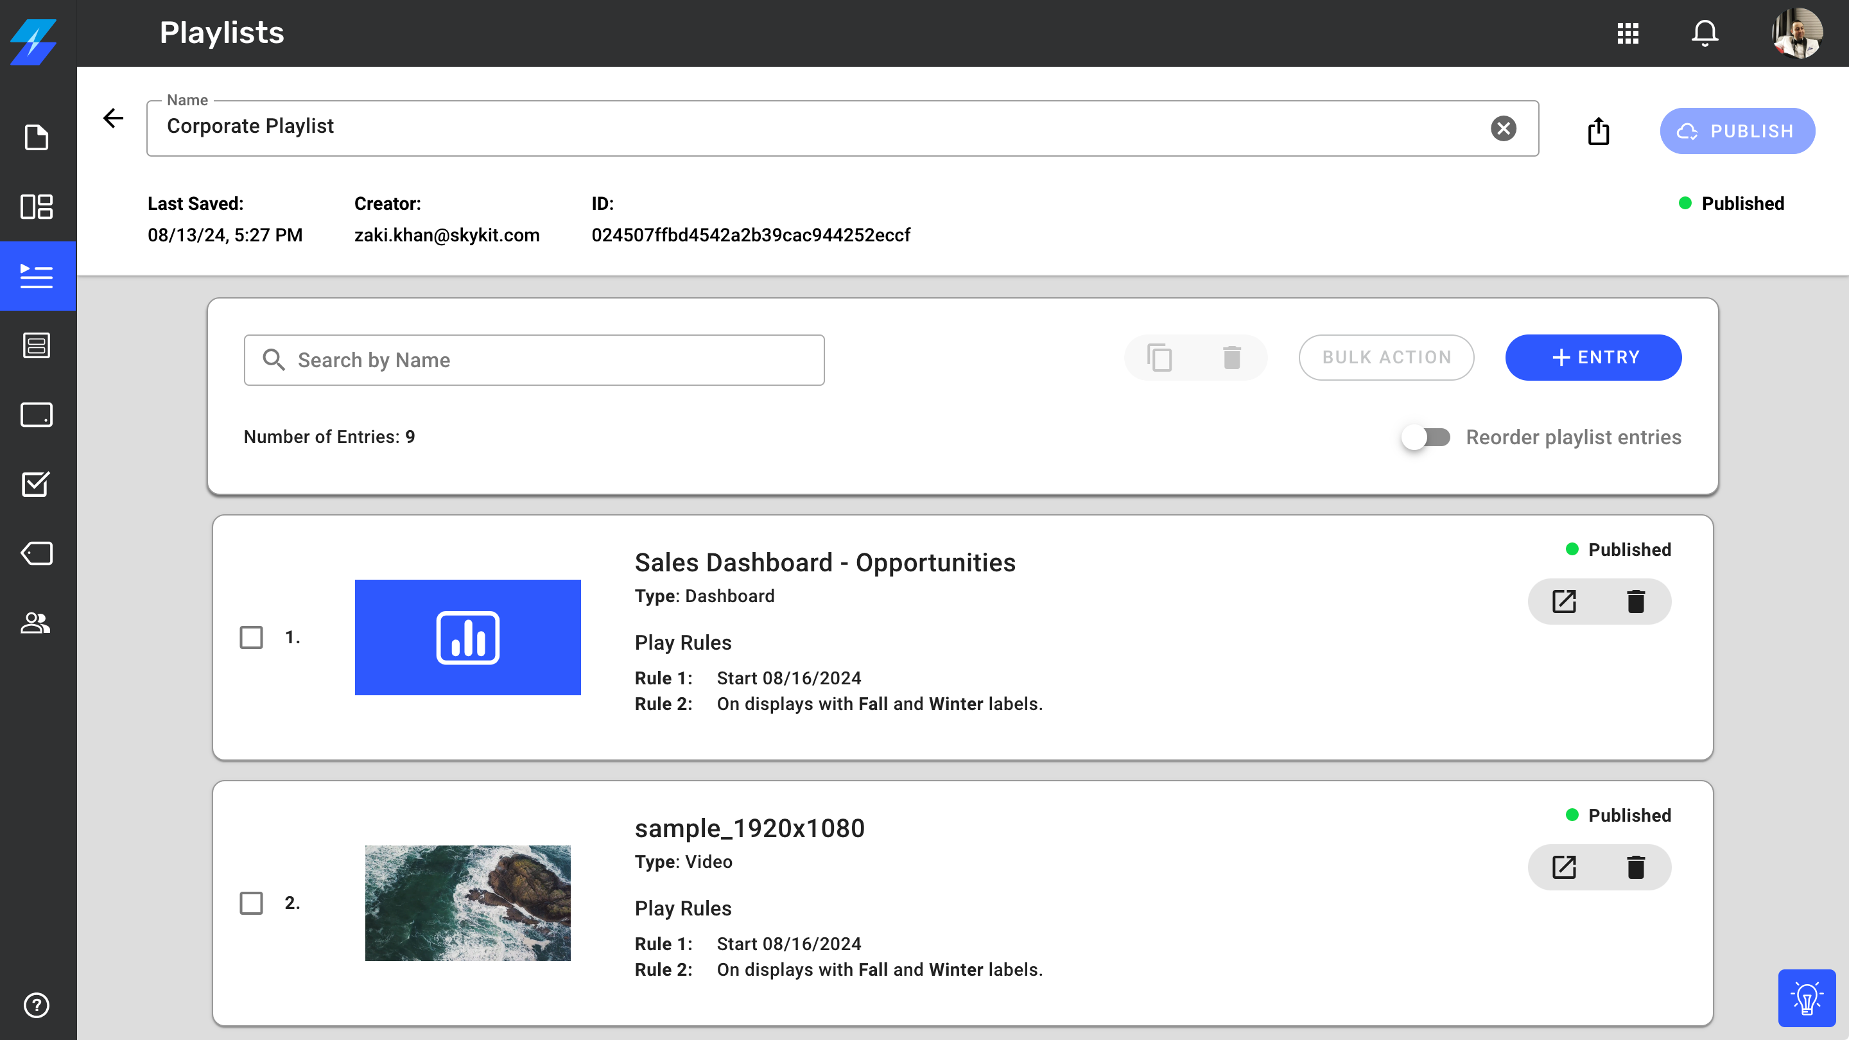The width and height of the screenshot is (1849, 1040).
Task: Open the documents page sidebar icon
Action: coord(37,137)
